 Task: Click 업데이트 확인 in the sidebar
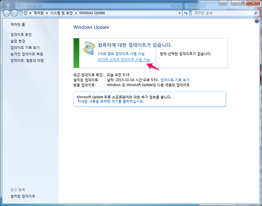coord(21,35)
